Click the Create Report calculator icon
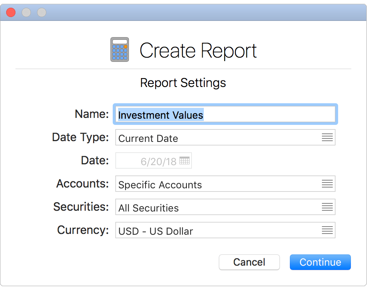 click(119, 49)
